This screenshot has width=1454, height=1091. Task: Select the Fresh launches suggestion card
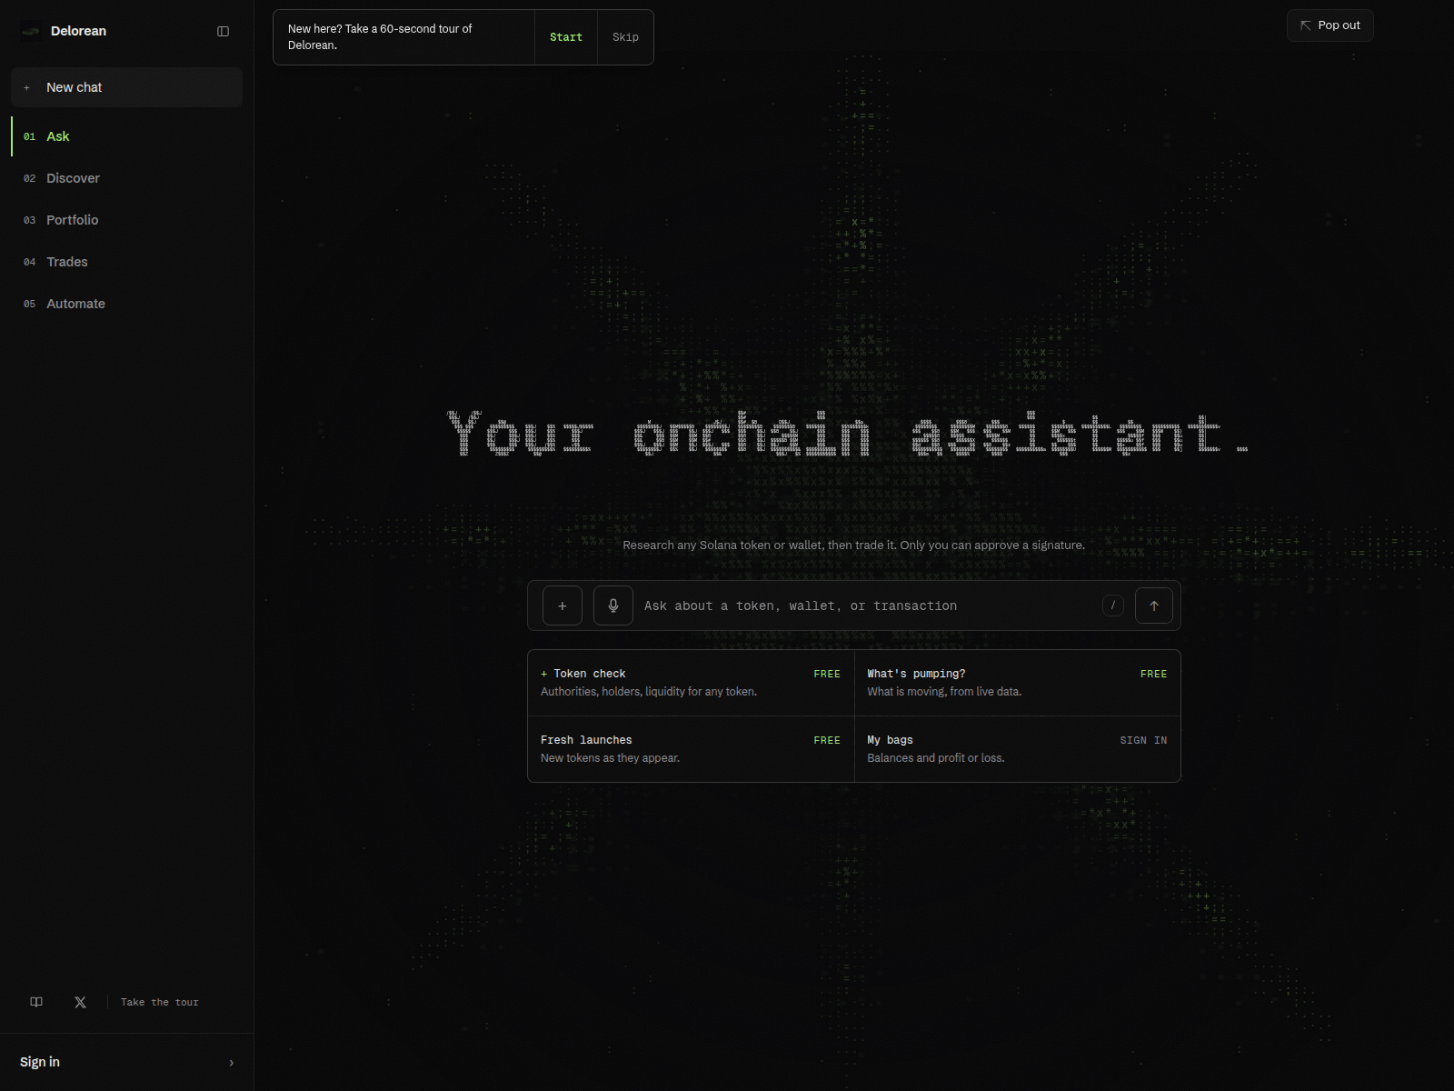[691, 749]
